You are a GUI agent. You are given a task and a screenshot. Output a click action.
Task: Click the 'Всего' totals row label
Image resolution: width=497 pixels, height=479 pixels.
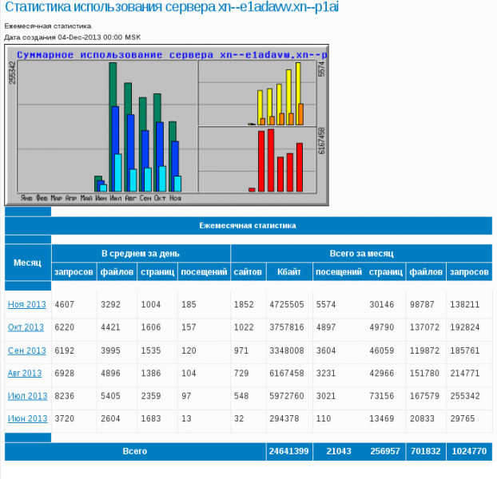(135, 451)
